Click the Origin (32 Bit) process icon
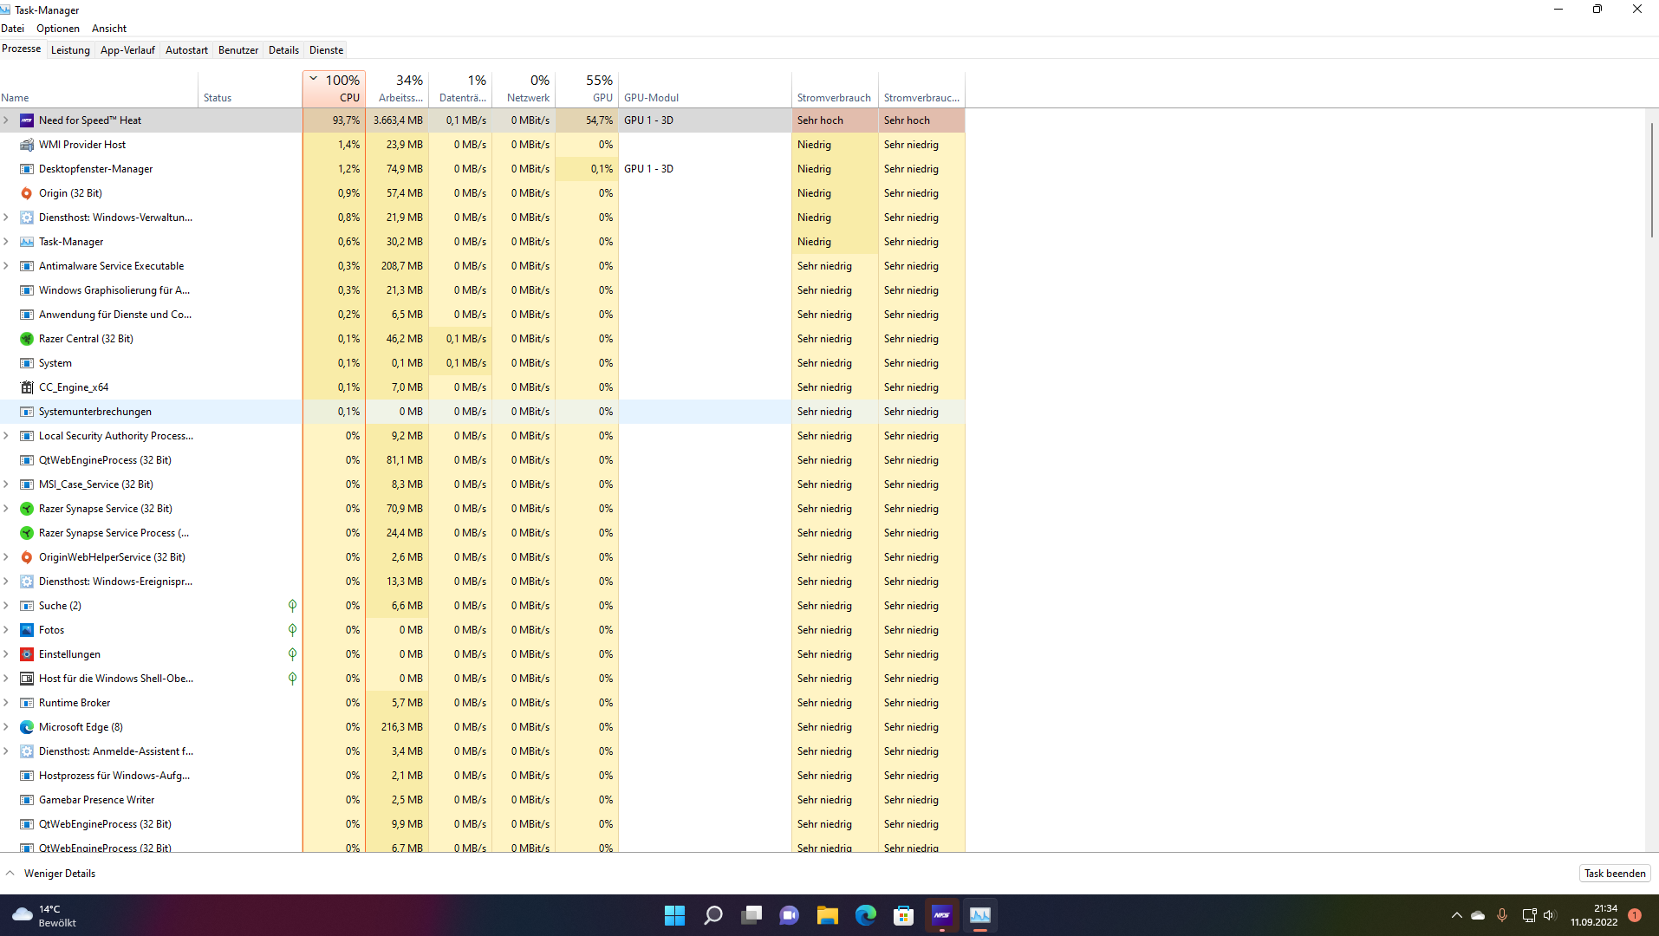The height and width of the screenshot is (936, 1659). pos(27,193)
